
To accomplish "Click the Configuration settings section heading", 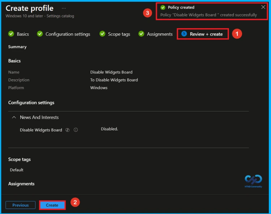I will point(31,102).
